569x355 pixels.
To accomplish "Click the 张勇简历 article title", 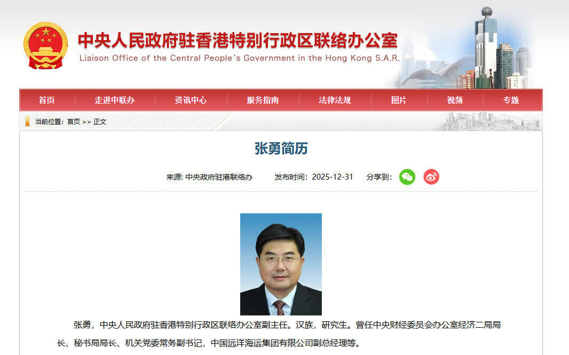I will pyautogui.click(x=281, y=148).
